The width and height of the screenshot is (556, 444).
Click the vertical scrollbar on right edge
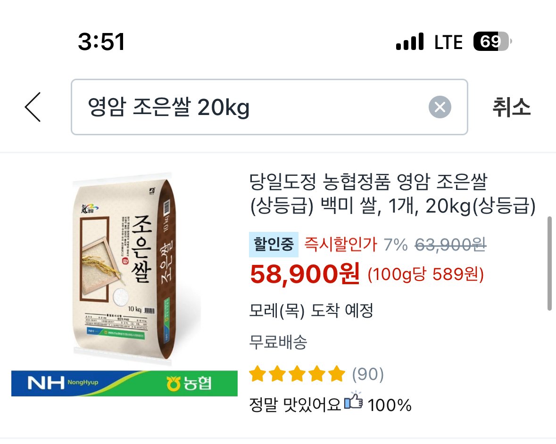point(549,263)
